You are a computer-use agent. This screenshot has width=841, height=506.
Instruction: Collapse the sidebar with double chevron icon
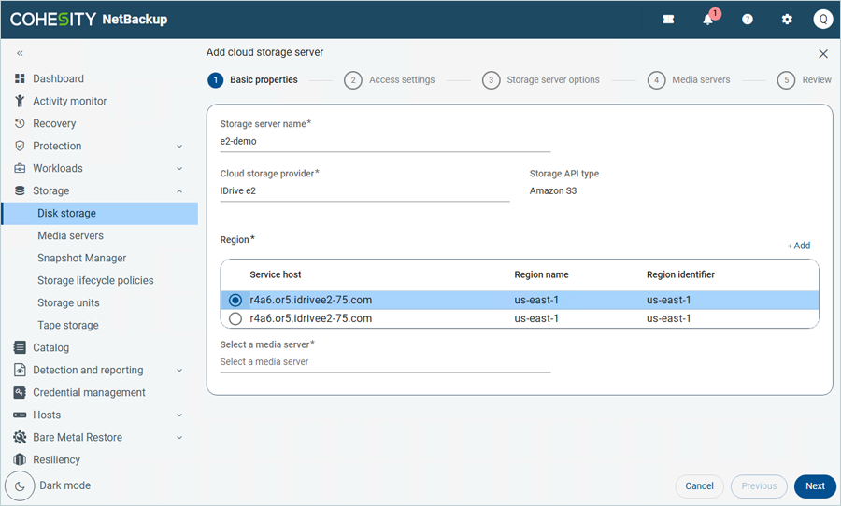point(20,54)
